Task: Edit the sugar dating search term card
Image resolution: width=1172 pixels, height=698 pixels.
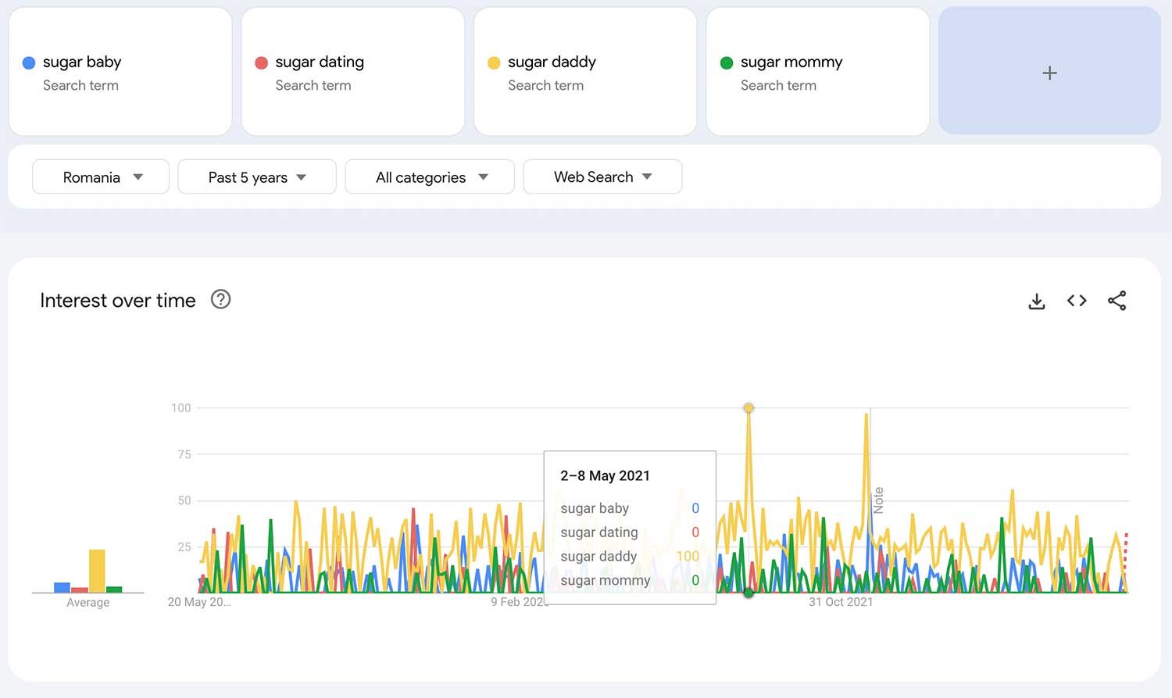Action: 353,72
